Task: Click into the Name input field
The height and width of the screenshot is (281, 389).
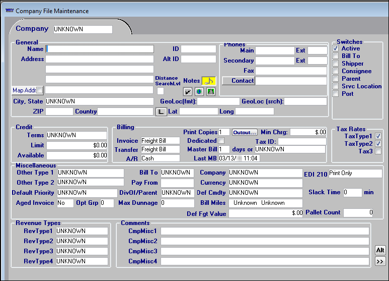Action: pos(100,49)
